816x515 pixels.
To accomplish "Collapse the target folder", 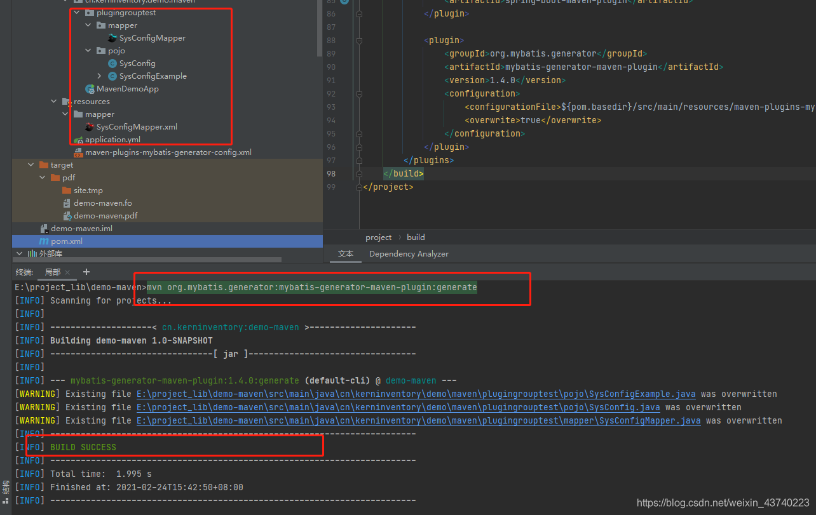I will click(x=31, y=165).
